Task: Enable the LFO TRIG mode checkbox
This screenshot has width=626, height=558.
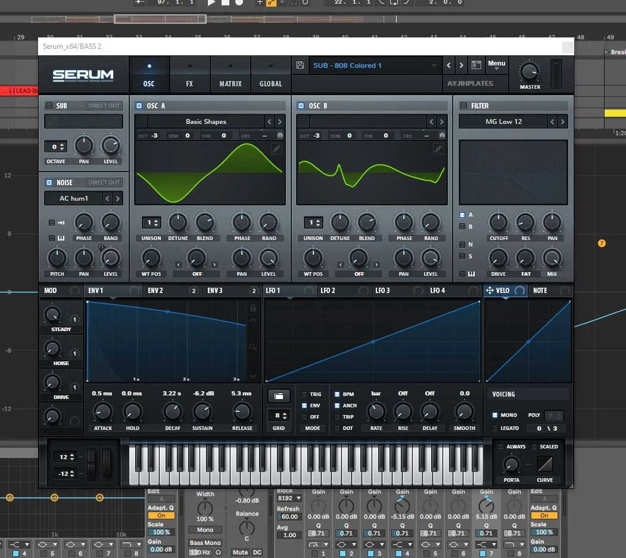Action: (x=304, y=394)
